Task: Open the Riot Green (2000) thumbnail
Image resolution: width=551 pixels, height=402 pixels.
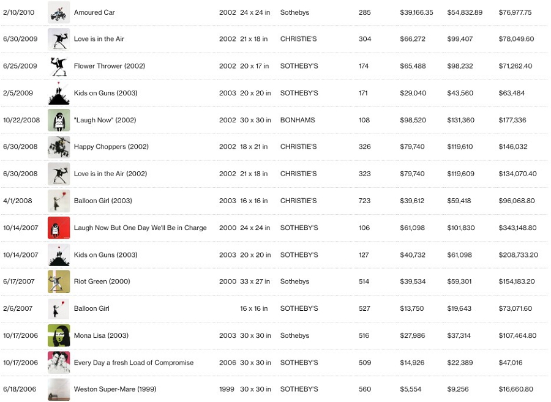Action: [59, 281]
